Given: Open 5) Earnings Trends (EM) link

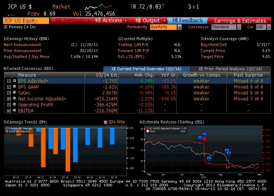Looking at the screenshot, I should point(25,122).
